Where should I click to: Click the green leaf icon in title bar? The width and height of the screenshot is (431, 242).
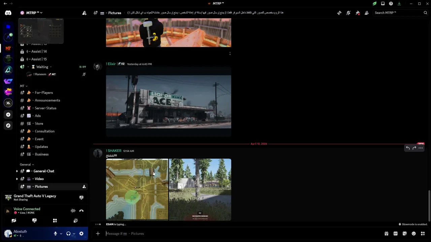click(374, 3)
